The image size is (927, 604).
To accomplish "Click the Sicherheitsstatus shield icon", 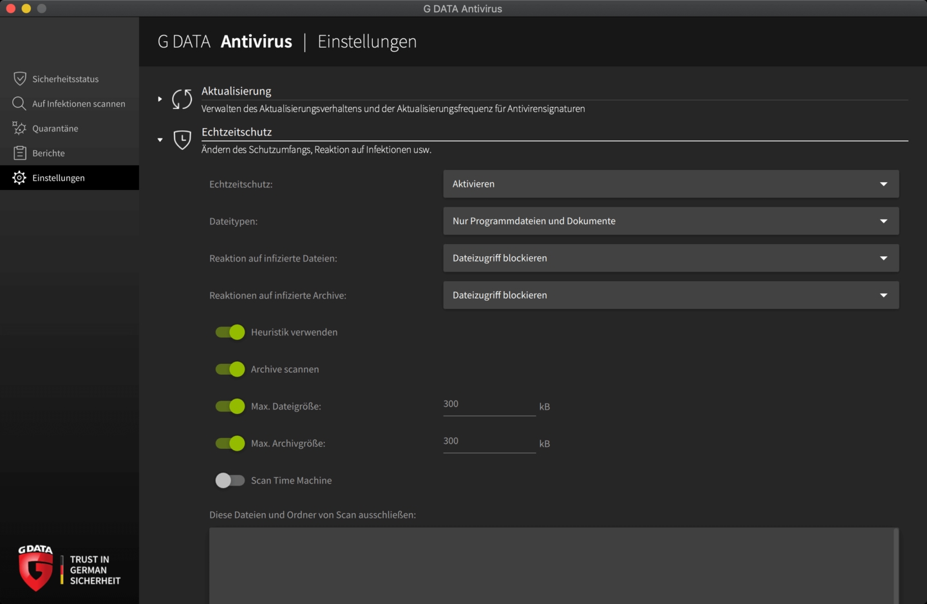I will tap(20, 79).
